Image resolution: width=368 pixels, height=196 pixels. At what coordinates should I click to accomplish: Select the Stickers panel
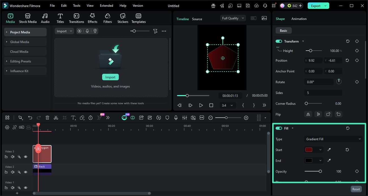click(x=123, y=18)
